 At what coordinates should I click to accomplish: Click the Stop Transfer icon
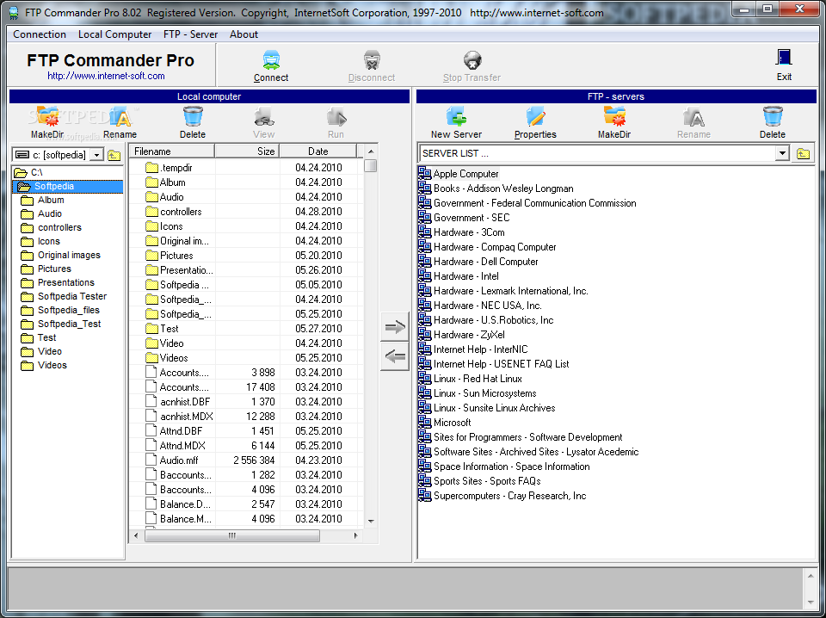coord(472,60)
